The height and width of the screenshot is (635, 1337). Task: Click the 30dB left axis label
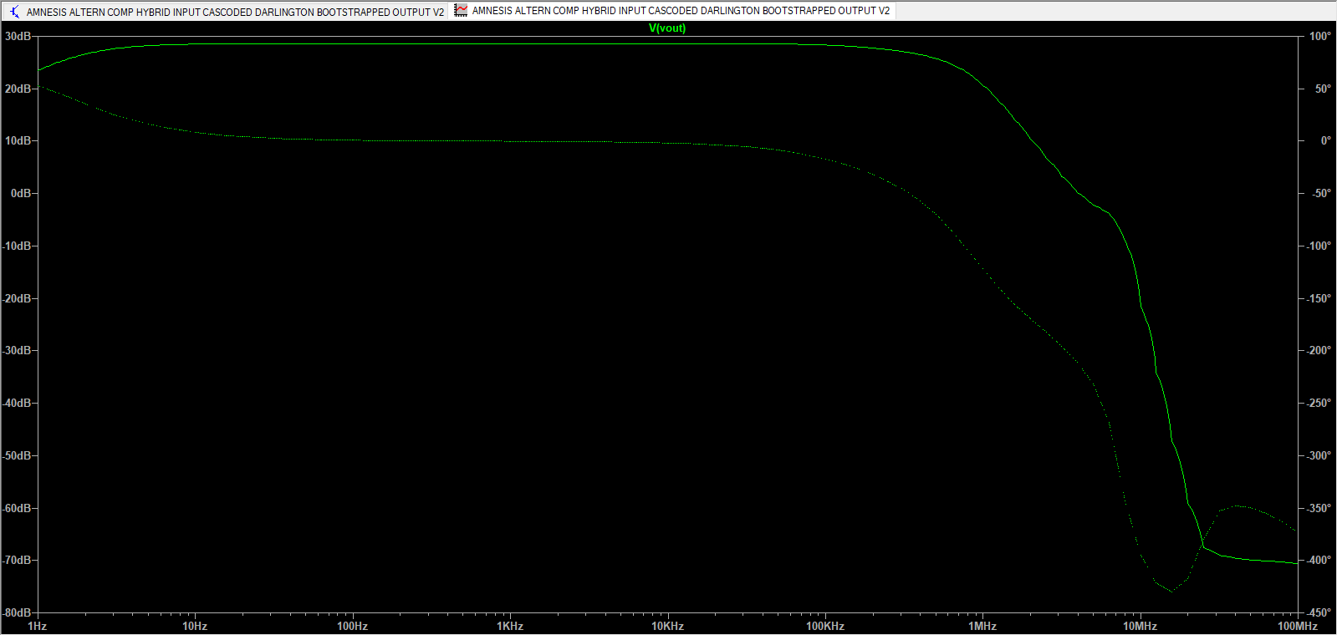(x=18, y=36)
